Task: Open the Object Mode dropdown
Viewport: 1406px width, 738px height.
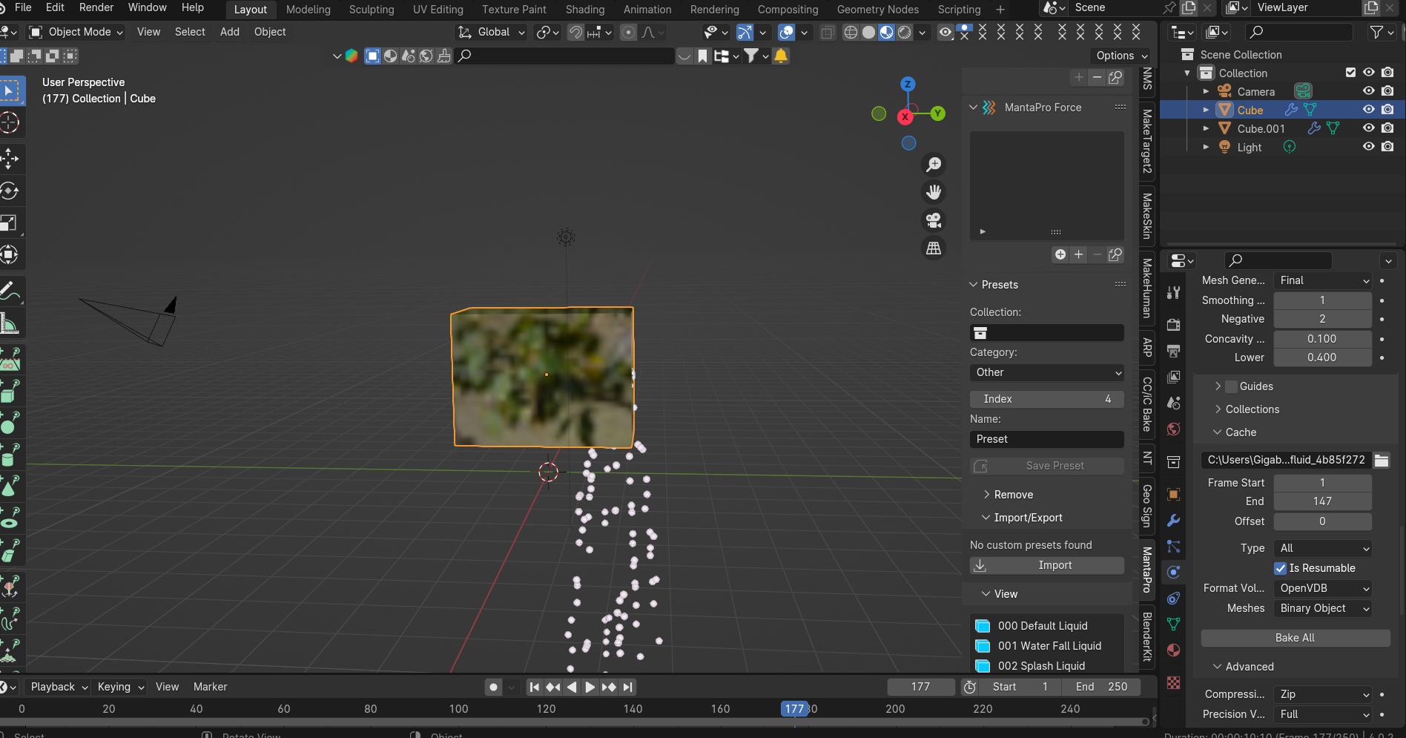Action: click(x=76, y=32)
